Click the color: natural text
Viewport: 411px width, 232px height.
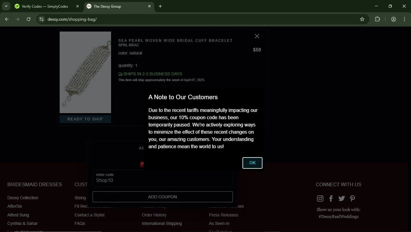[x=130, y=53]
